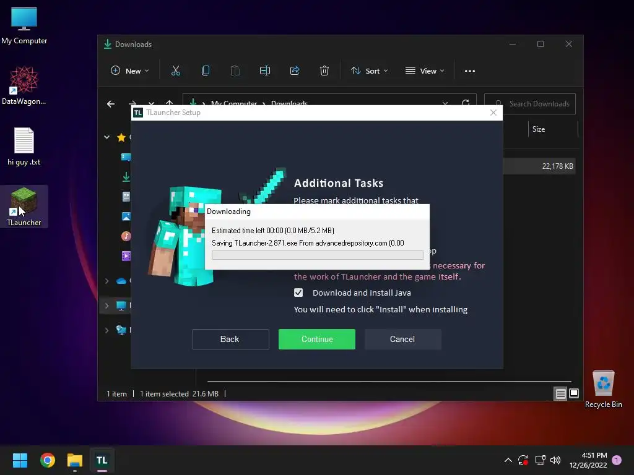Click the Downloads sidebar arrow icon
The width and height of the screenshot is (634, 475).
click(x=126, y=177)
